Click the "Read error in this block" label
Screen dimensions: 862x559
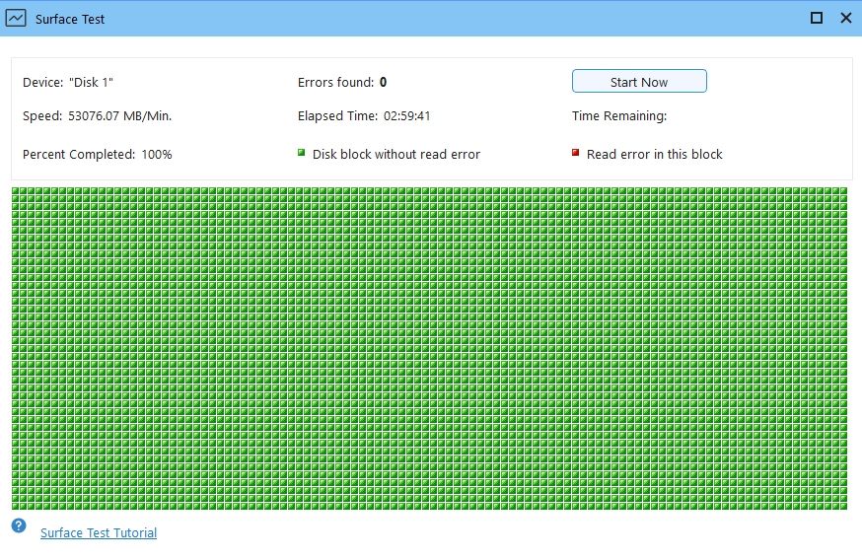(x=654, y=155)
